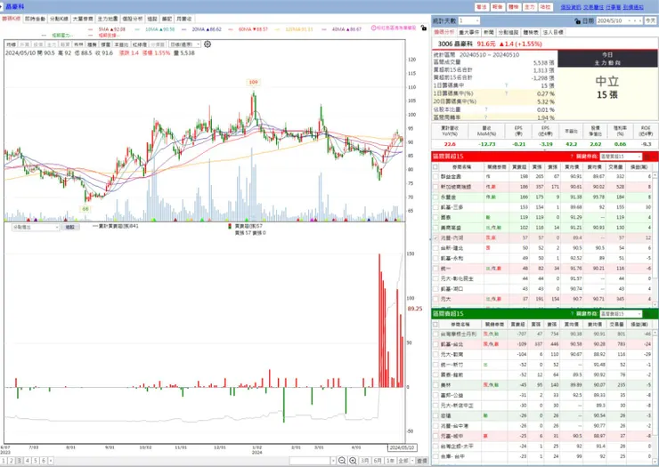Check the 台灣摩根士丹利 row checkbox

435,334
